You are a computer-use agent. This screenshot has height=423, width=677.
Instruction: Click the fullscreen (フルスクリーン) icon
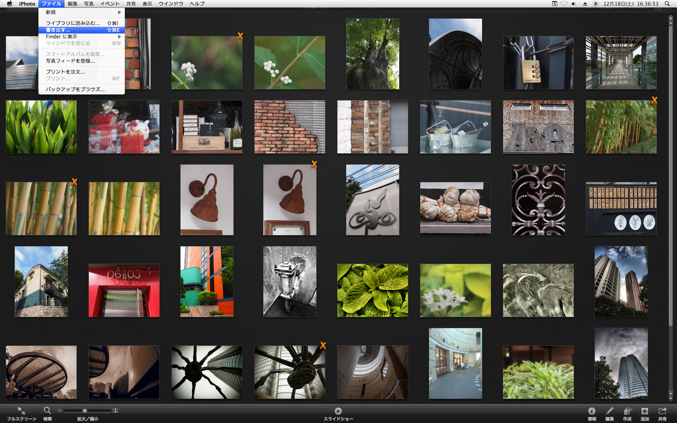click(x=22, y=411)
